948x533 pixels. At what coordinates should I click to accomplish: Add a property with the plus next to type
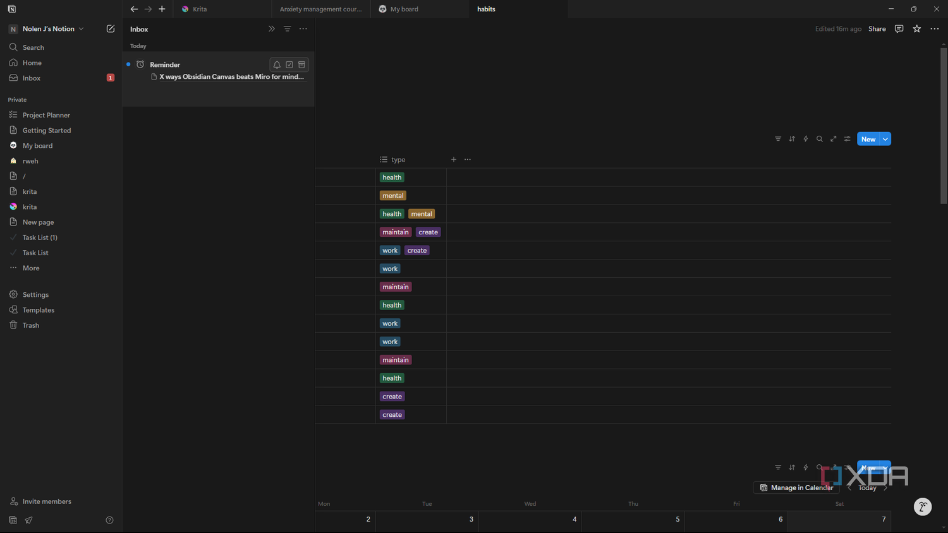click(454, 160)
